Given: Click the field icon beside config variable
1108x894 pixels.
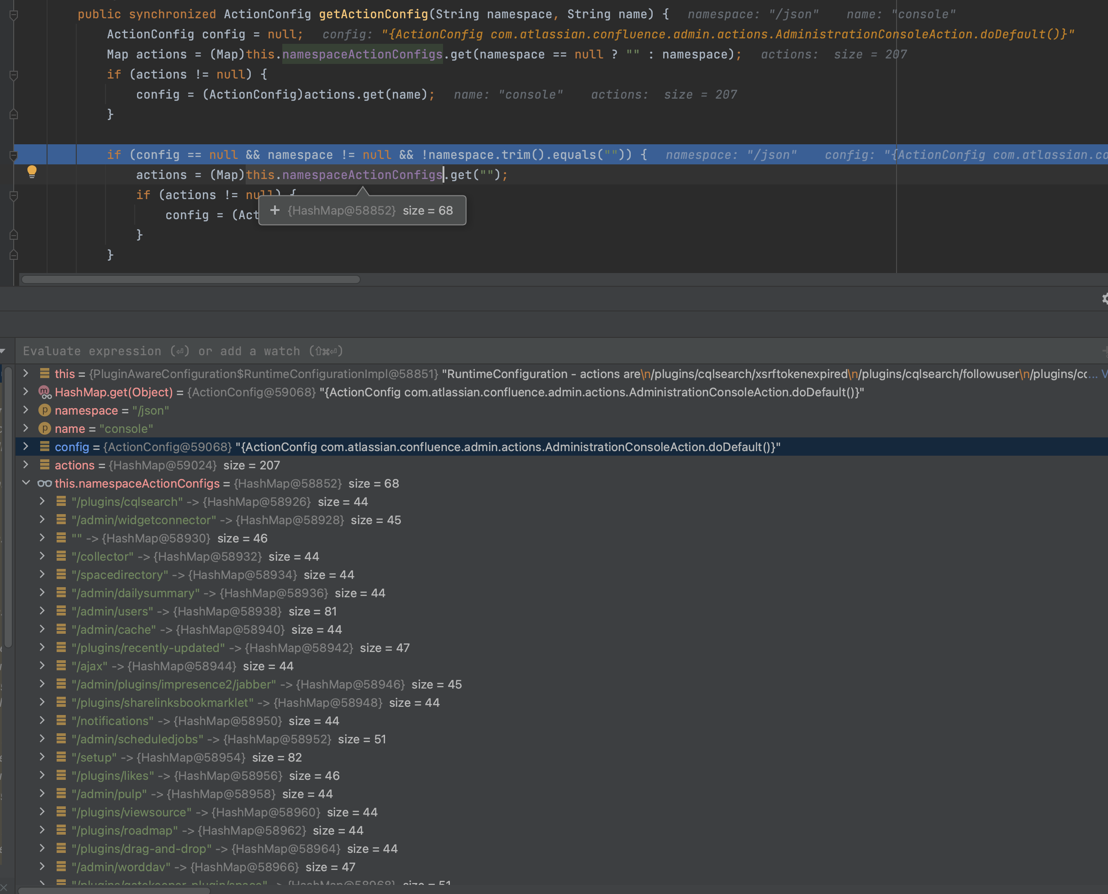Looking at the screenshot, I should click(x=45, y=447).
